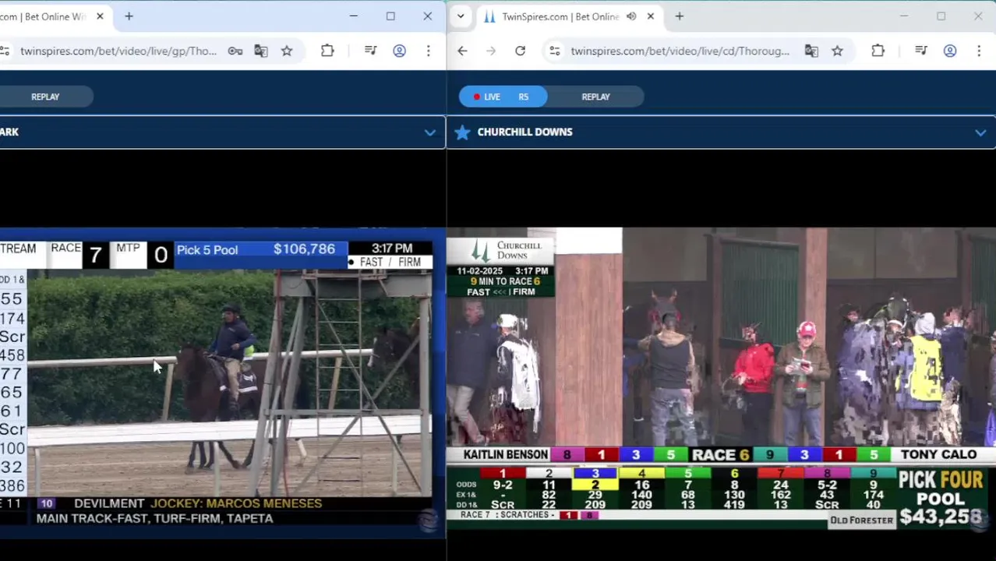Open media controls icon in right window toolbar
Image resolution: width=996 pixels, height=561 pixels.
pos(921,51)
